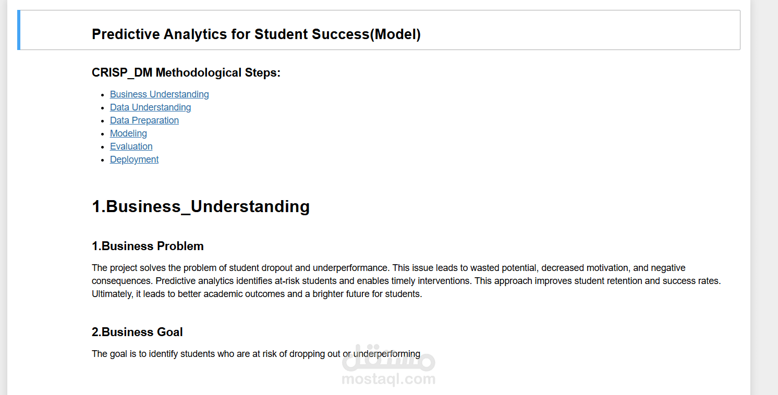Click the gray right margin of the page

pos(764,208)
